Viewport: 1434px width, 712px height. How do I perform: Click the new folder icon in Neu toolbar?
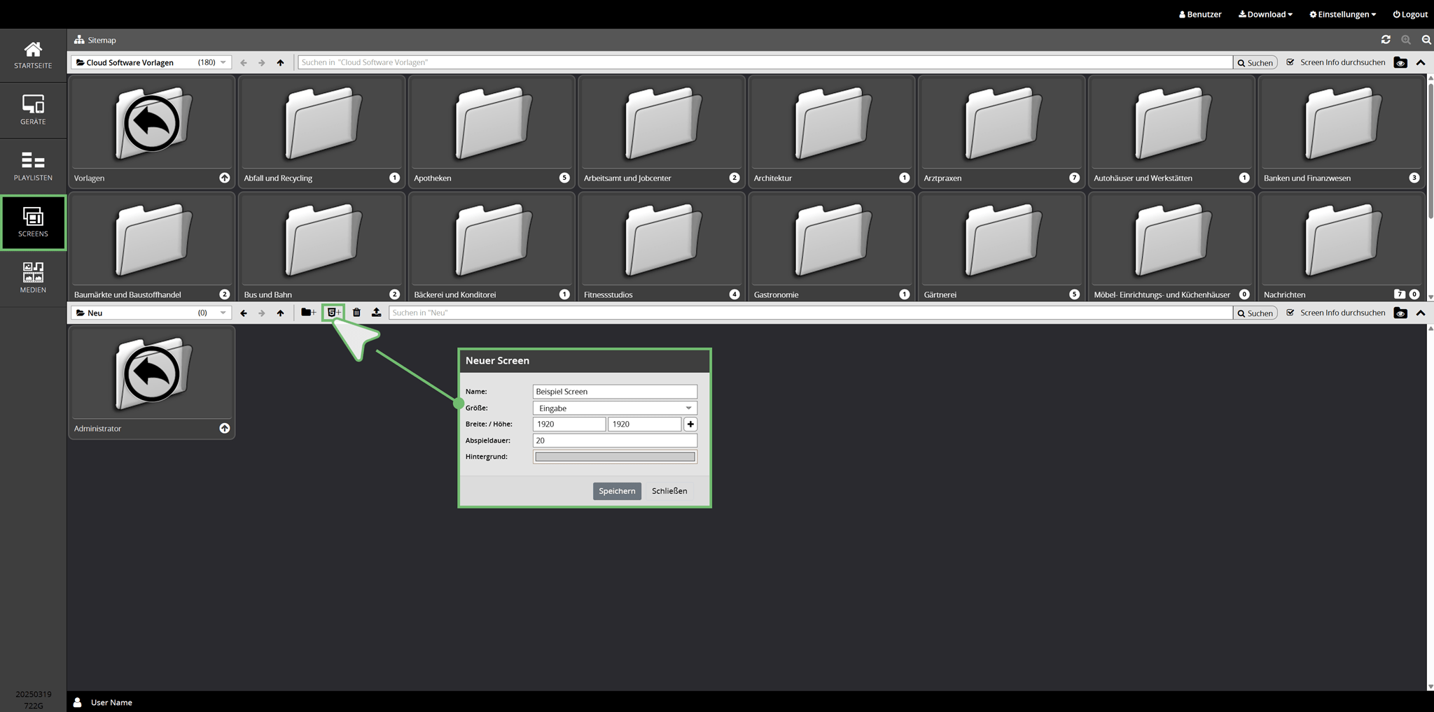308,313
